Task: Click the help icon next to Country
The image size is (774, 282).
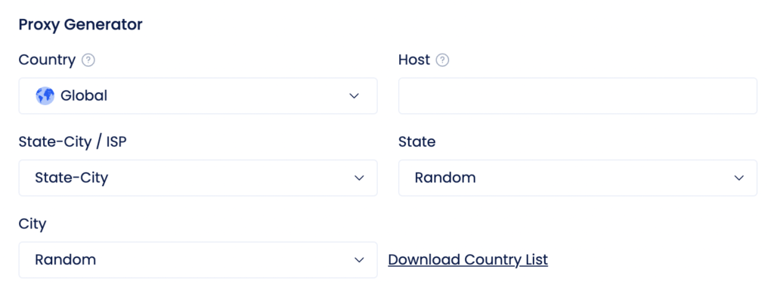Action: pos(88,60)
